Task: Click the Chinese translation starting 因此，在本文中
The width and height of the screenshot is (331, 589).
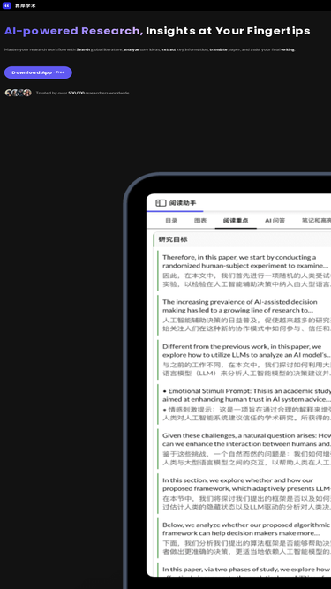Action: click(246, 280)
